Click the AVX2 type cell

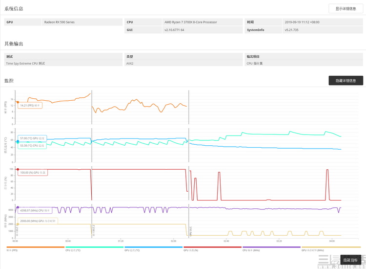[183, 64]
